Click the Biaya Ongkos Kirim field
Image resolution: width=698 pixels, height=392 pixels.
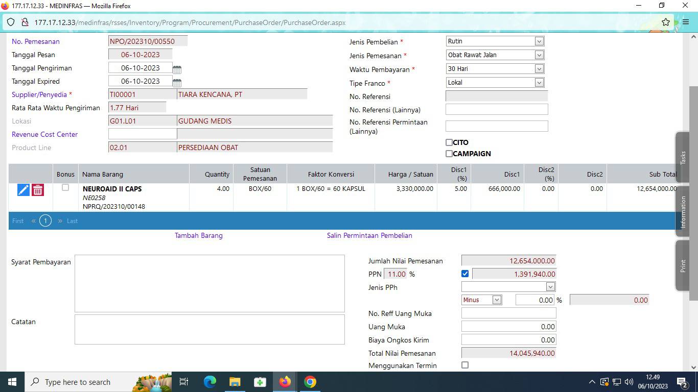(508, 340)
